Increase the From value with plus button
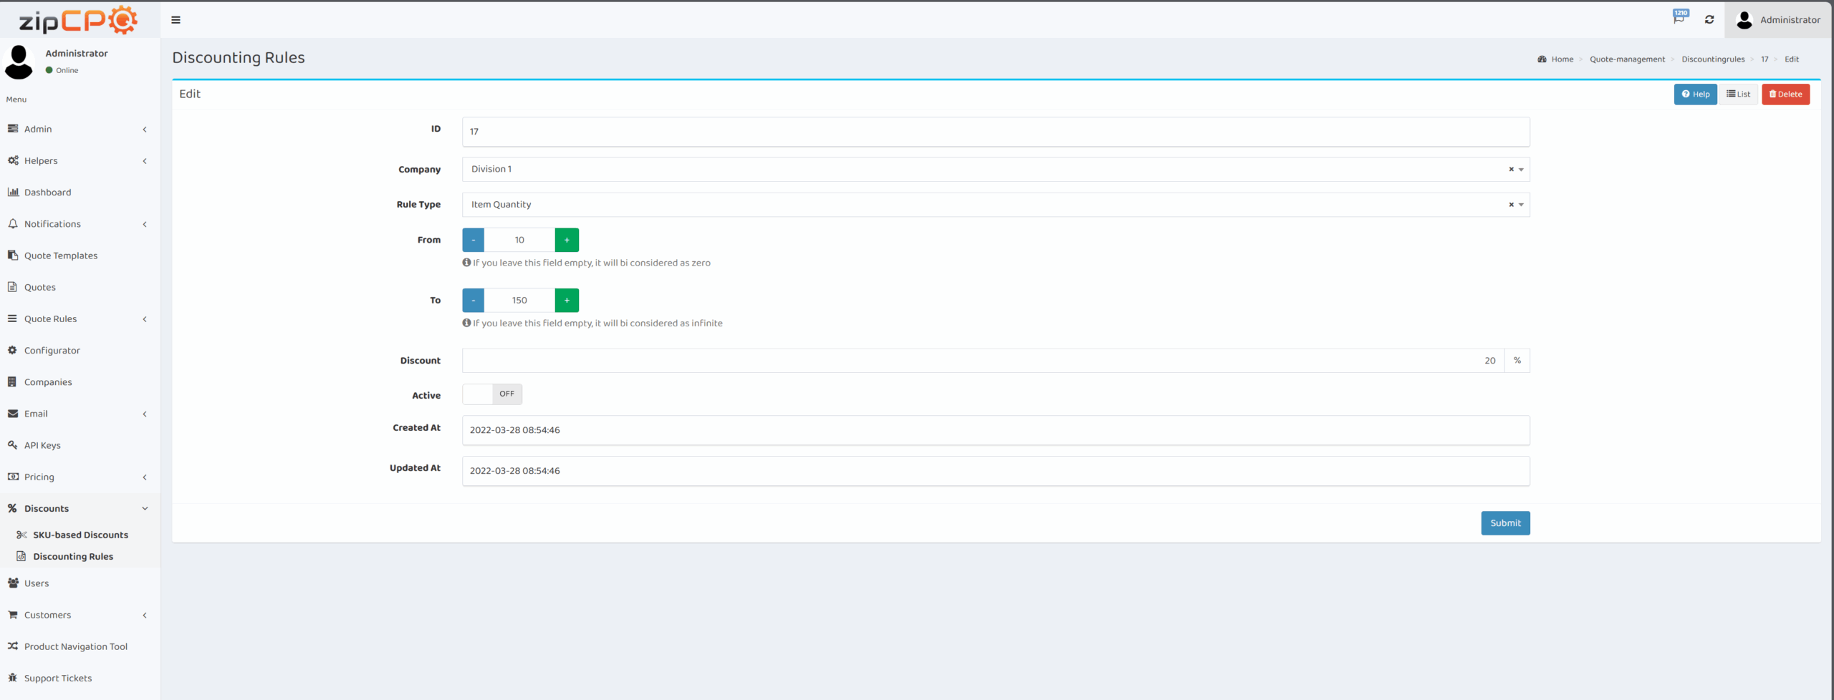1834x700 pixels. [x=567, y=240]
